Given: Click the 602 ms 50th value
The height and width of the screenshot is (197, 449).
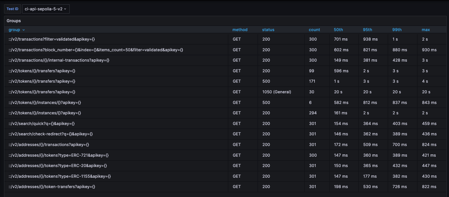Looking at the screenshot, I should click(x=341, y=50).
